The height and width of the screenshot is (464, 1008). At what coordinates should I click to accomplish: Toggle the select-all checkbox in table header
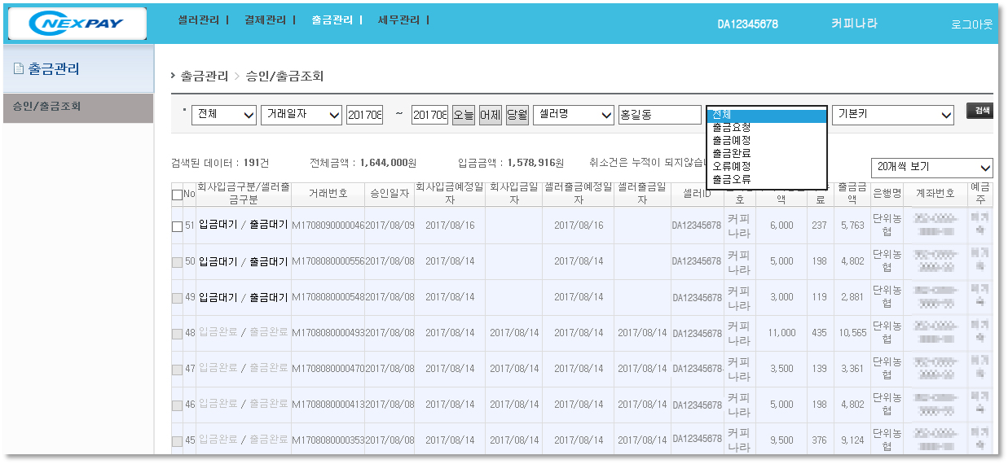(x=177, y=195)
